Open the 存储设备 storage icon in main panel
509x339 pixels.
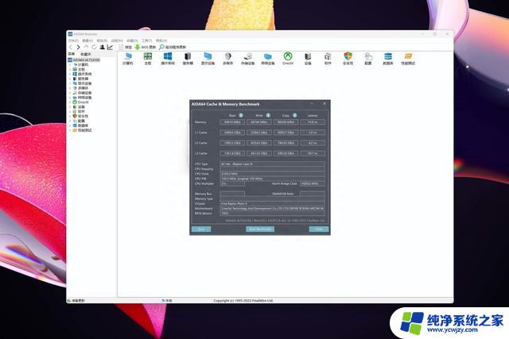[x=247, y=59]
